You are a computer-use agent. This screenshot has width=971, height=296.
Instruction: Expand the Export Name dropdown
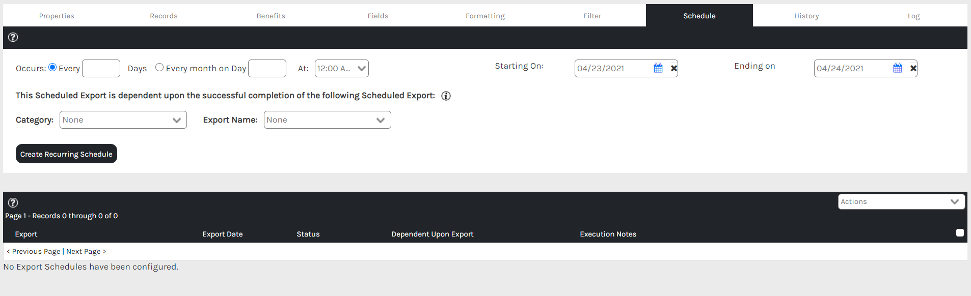[x=327, y=120]
